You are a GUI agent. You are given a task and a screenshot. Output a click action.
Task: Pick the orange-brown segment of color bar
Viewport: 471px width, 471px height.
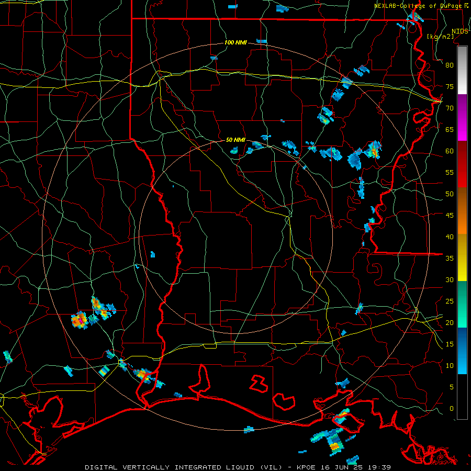tap(462, 210)
